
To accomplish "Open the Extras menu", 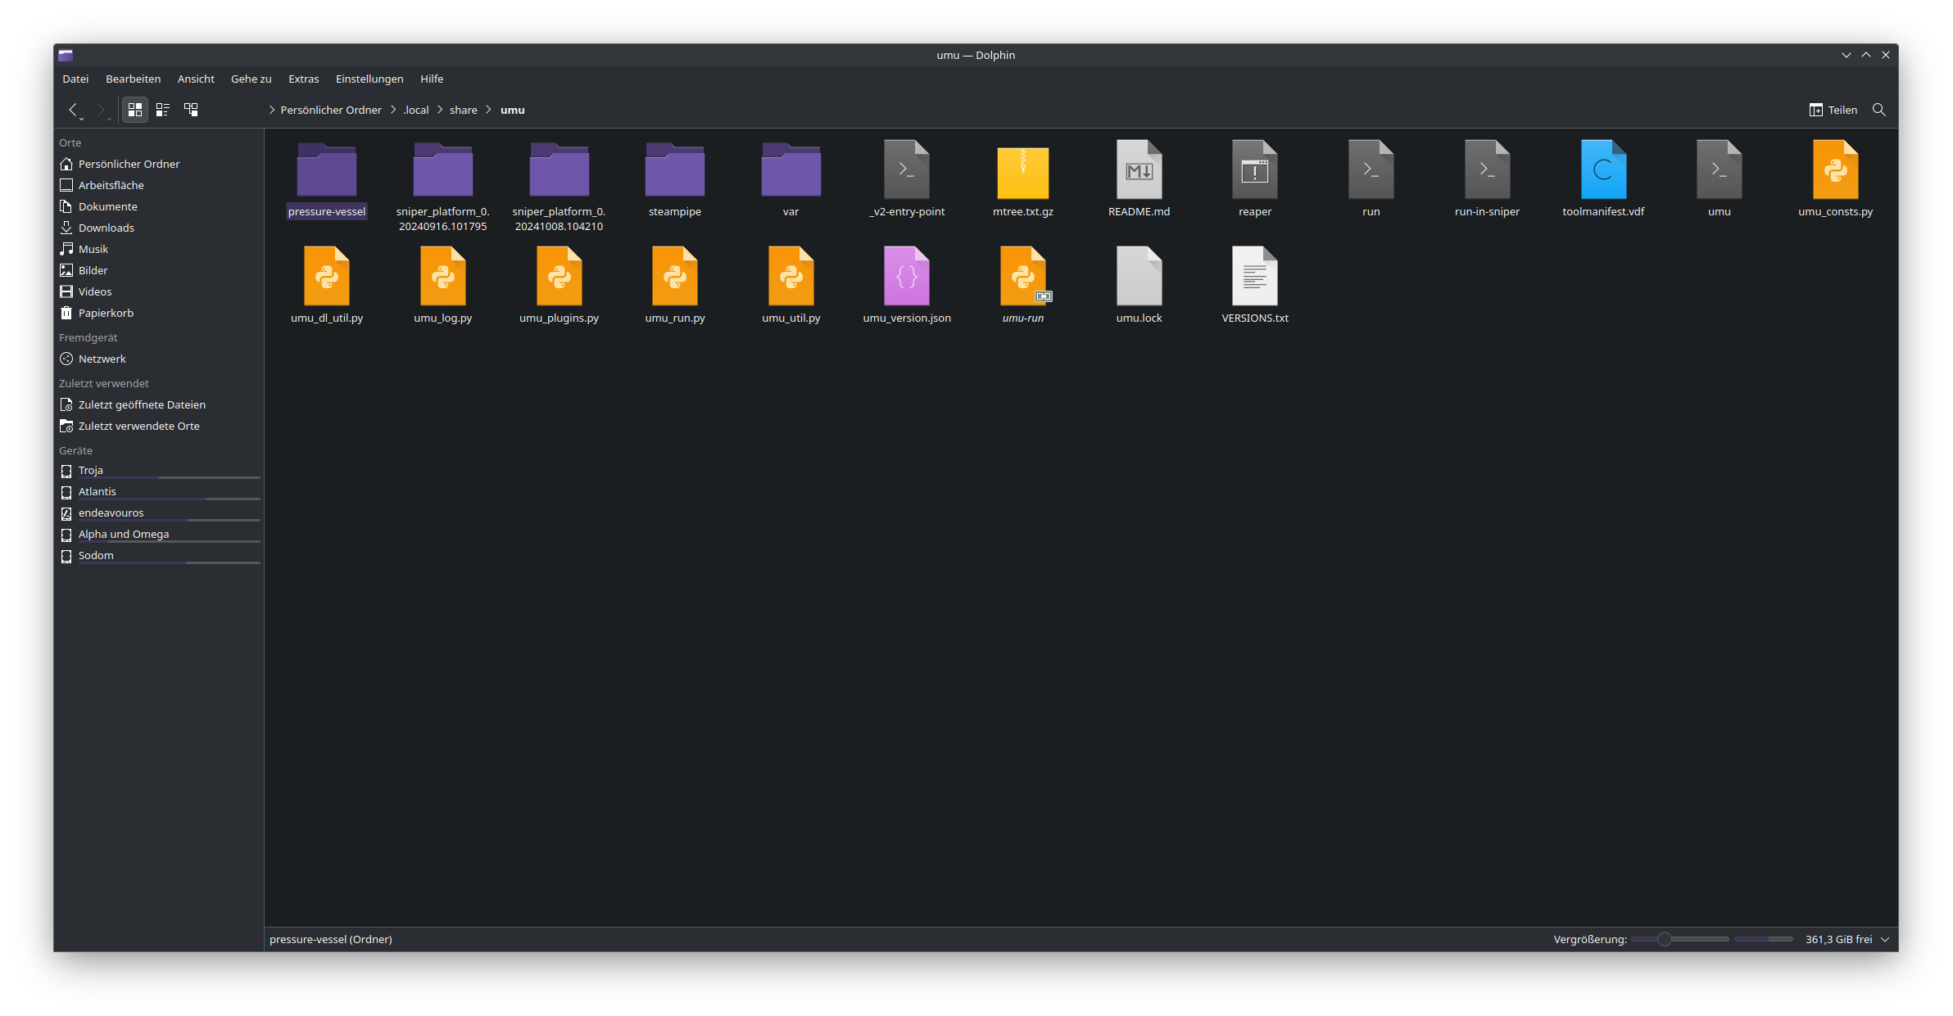I will click(303, 79).
